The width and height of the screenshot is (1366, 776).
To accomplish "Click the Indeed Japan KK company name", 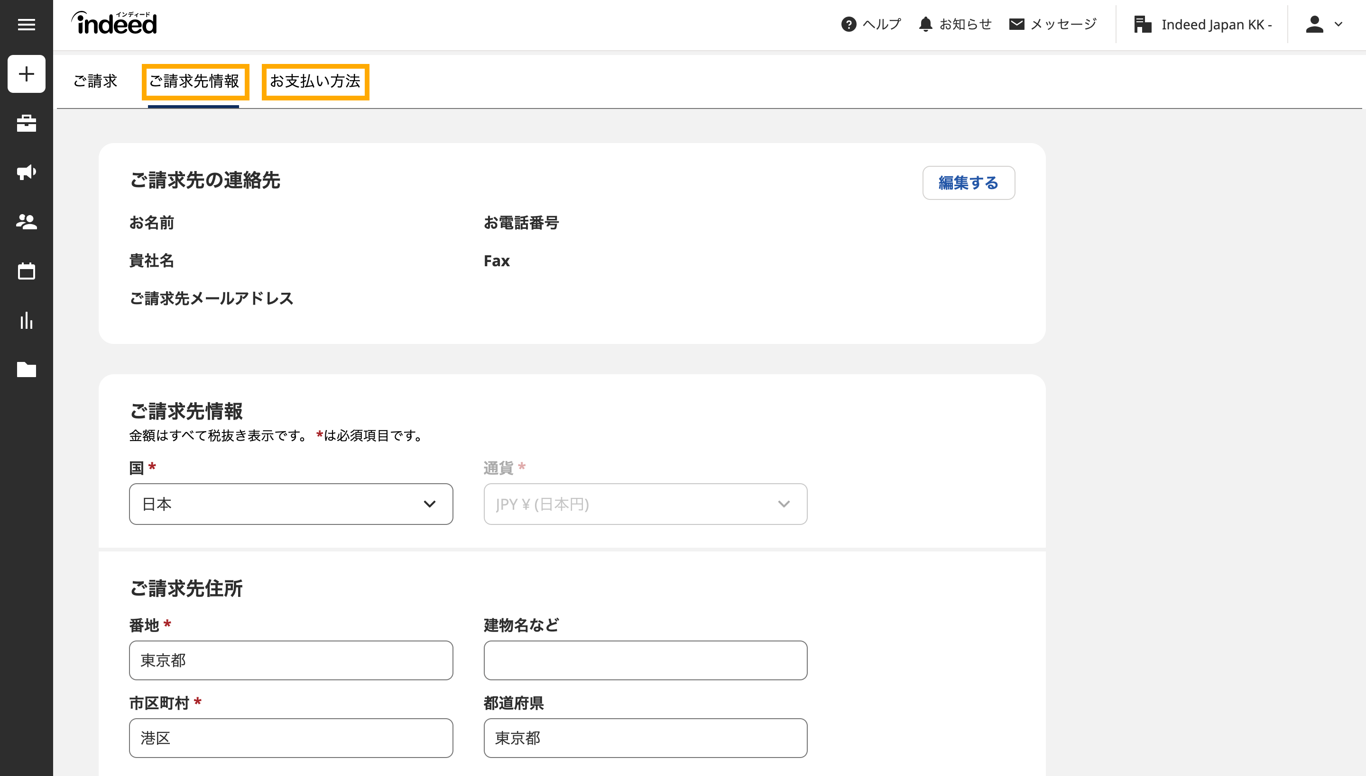I will (x=1216, y=25).
